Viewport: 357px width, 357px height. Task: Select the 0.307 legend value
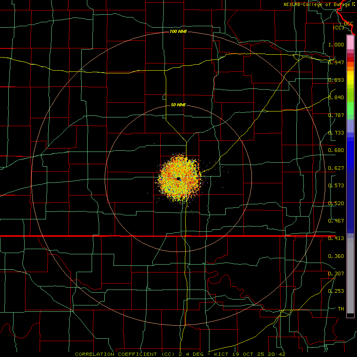click(x=336, y=274)
